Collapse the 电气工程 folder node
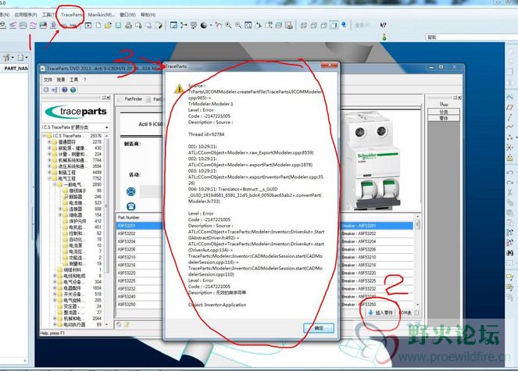518x371 pixels. pos(49,178)
